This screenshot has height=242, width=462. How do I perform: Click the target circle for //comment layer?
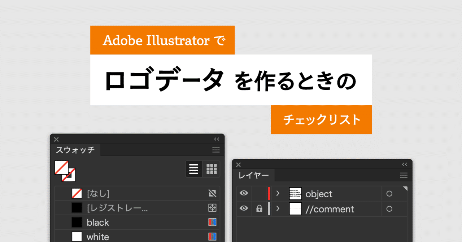(389, 209)
